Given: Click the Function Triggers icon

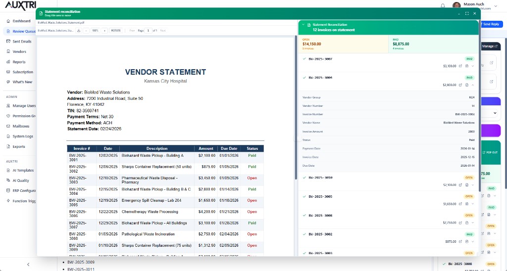Looking at the screenshot, I should (x=8, y=201).
